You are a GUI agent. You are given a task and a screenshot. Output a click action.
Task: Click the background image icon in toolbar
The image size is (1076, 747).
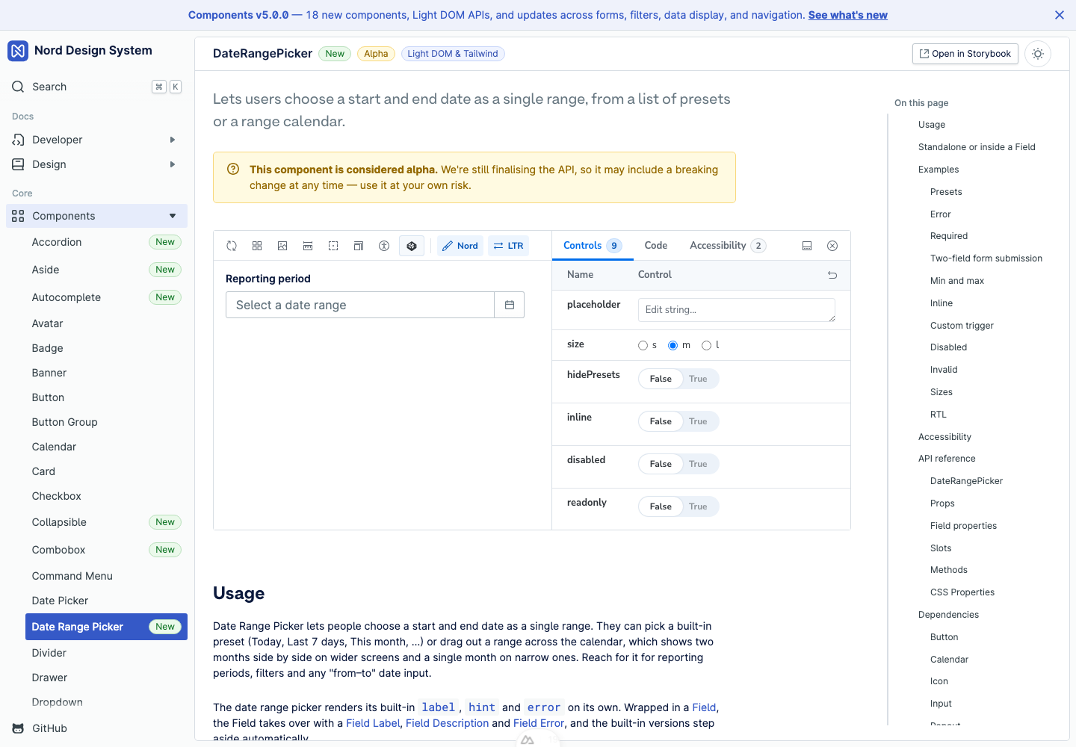coord(282,246)
